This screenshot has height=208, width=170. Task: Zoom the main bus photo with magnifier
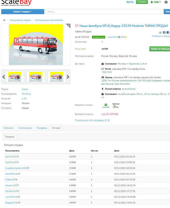tap(69, 25)
